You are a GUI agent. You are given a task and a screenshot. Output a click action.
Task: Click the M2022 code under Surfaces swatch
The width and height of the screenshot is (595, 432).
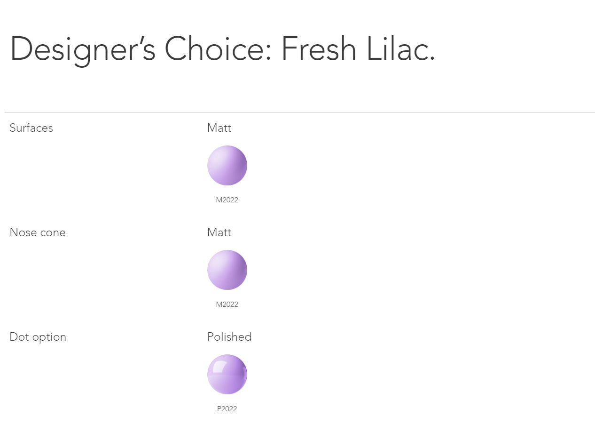tap(227, 200)
